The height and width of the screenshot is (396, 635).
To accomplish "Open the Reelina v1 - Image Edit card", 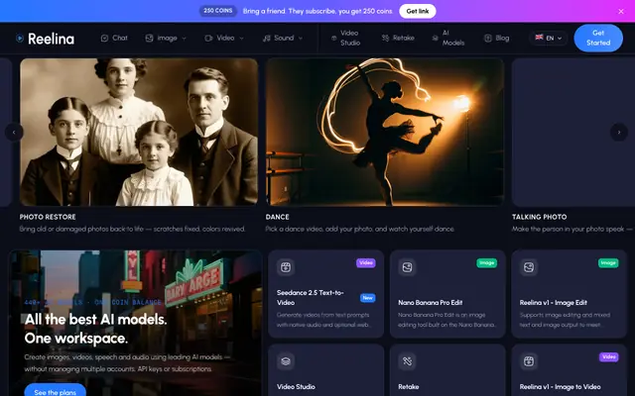I will click(x=569, y=294).
